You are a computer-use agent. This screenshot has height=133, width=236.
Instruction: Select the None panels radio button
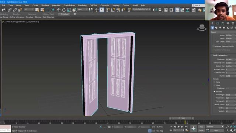pos(214,82)
